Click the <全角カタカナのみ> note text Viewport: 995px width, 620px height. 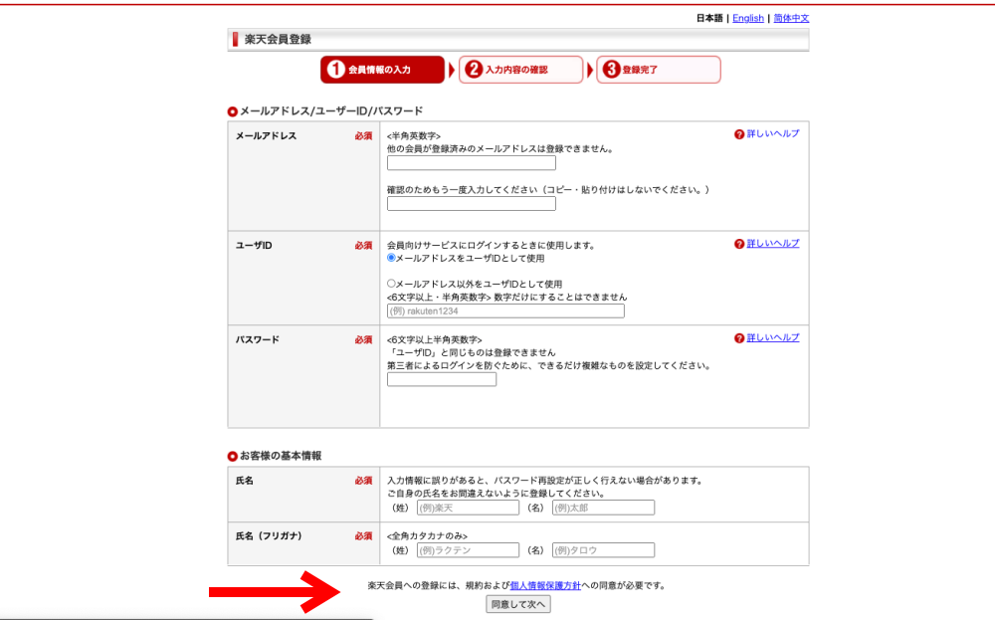click(427, 536)
